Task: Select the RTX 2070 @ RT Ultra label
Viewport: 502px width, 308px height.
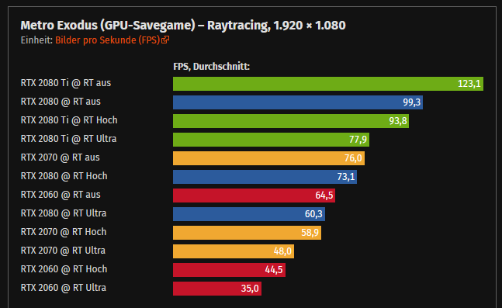Action: pyautogui.click(x=63, y=251)
